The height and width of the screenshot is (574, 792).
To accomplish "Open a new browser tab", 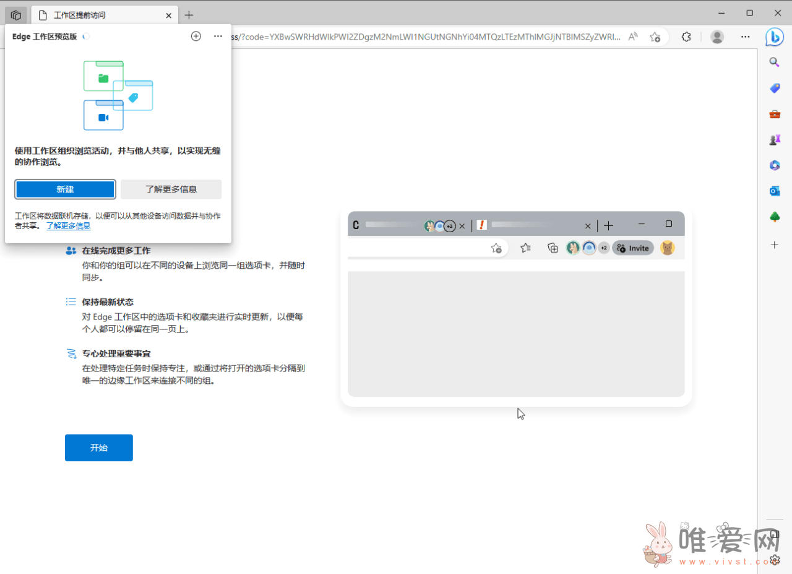I will point(189,15).
